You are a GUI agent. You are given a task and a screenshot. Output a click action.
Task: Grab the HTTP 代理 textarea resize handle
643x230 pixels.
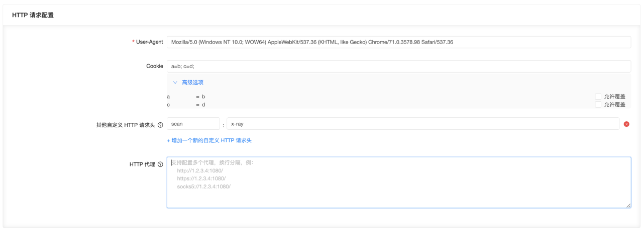tap(628, 205)
